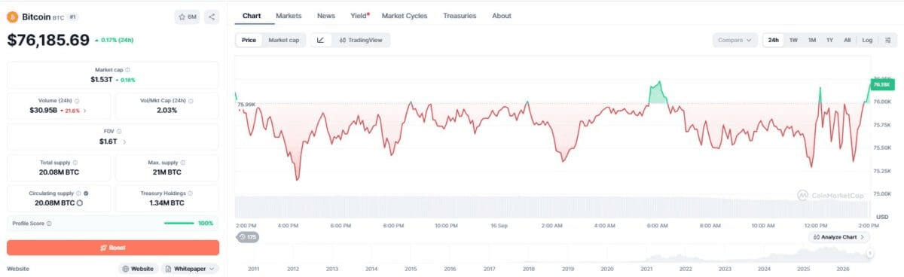Click the 16 Sep date label on axis
Image resolution: width=904 pixels, height=277 pixels.
tap(498, 225)
